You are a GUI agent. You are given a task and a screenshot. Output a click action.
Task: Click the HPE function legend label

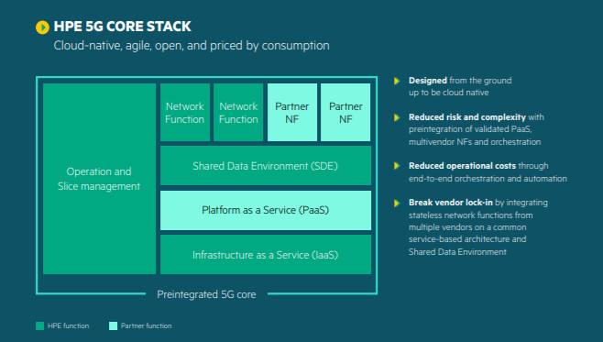[x=68, y=325]
